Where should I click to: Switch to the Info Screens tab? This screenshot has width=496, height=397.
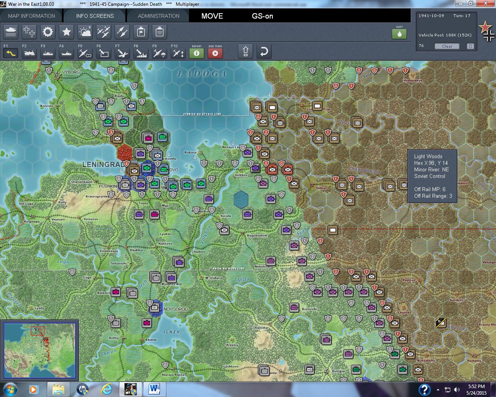coord(95,16)
